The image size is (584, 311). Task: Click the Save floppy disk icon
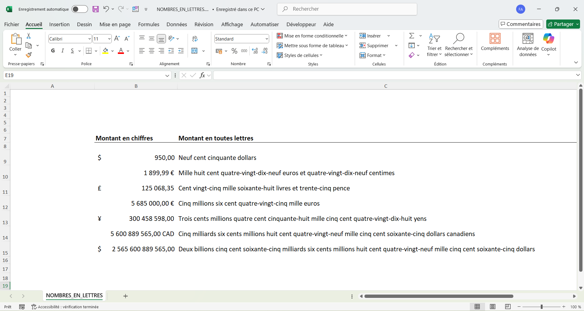tap(96, 9)
